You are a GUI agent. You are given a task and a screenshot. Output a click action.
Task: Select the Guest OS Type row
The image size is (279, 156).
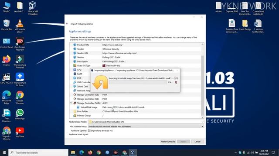135,65
